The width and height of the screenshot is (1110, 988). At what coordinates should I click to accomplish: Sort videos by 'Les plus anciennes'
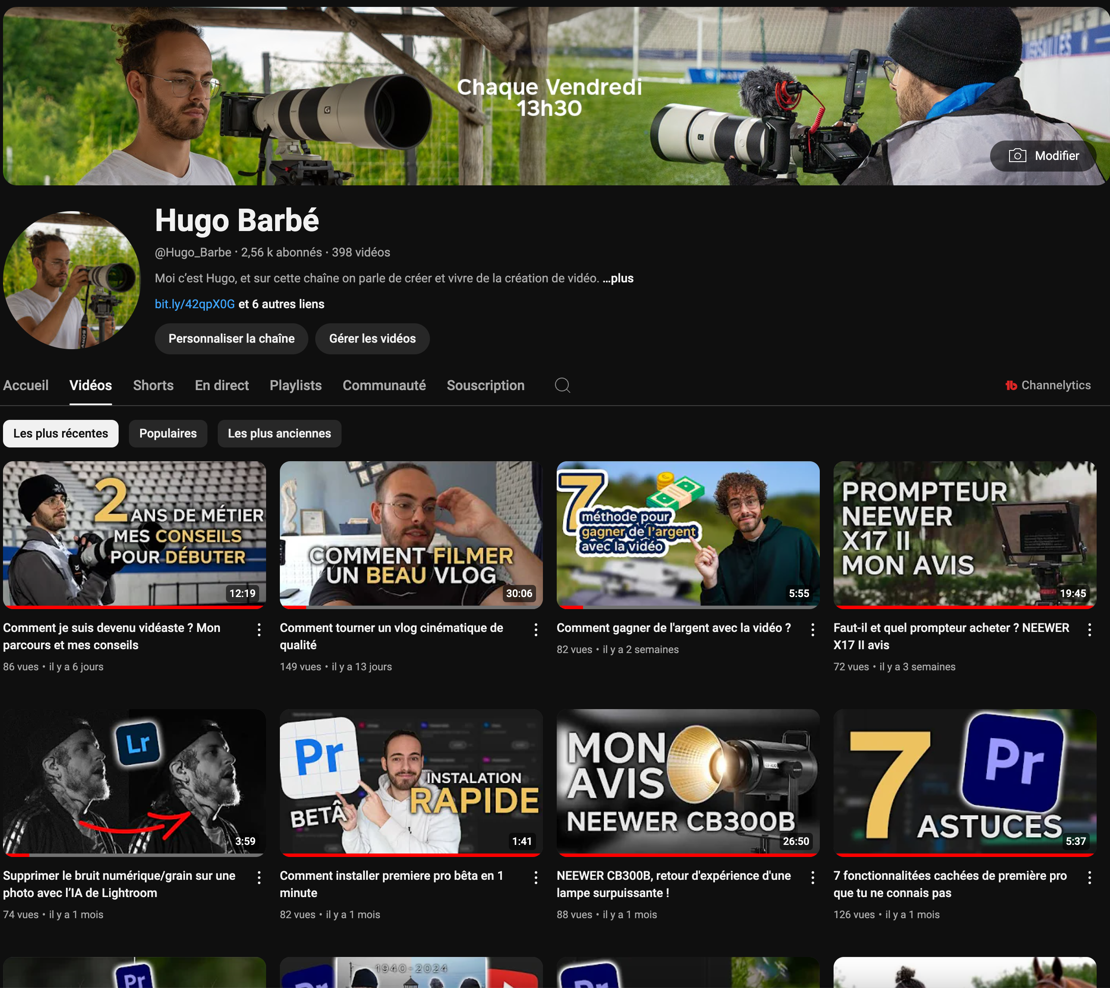(279, 433)
